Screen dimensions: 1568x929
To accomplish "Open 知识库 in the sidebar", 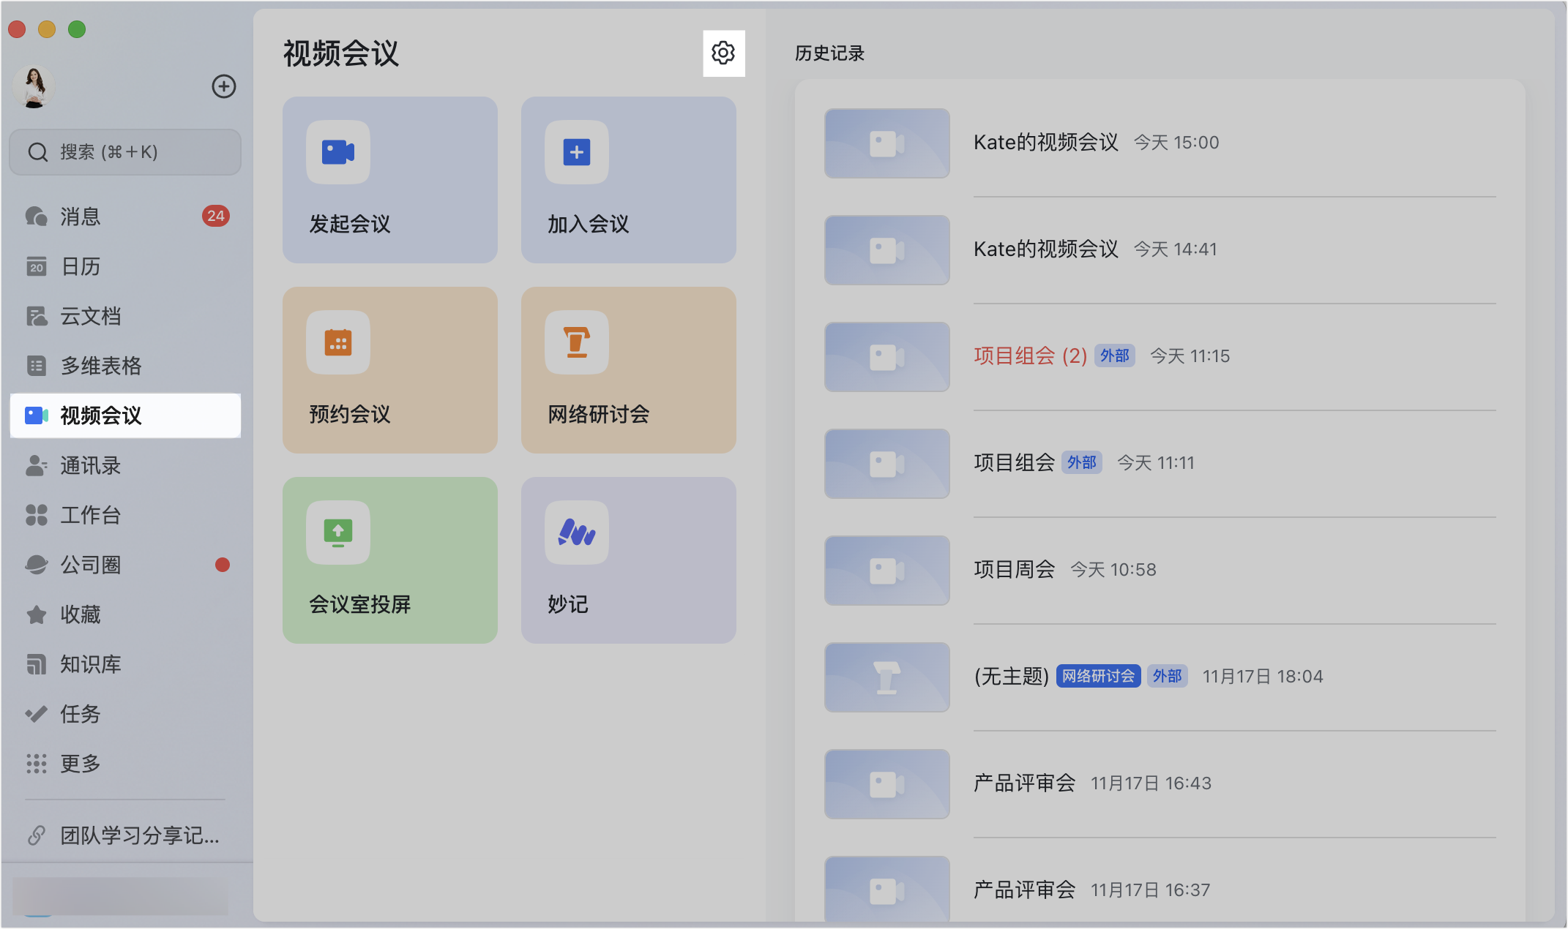I will [x=125, y=664].
